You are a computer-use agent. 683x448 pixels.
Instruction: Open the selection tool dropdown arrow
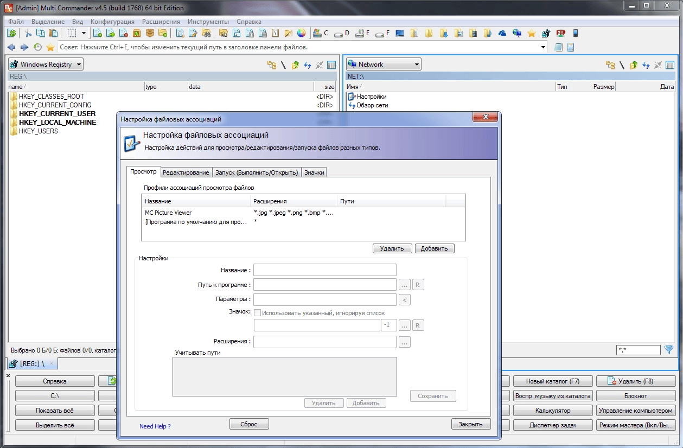84,33
